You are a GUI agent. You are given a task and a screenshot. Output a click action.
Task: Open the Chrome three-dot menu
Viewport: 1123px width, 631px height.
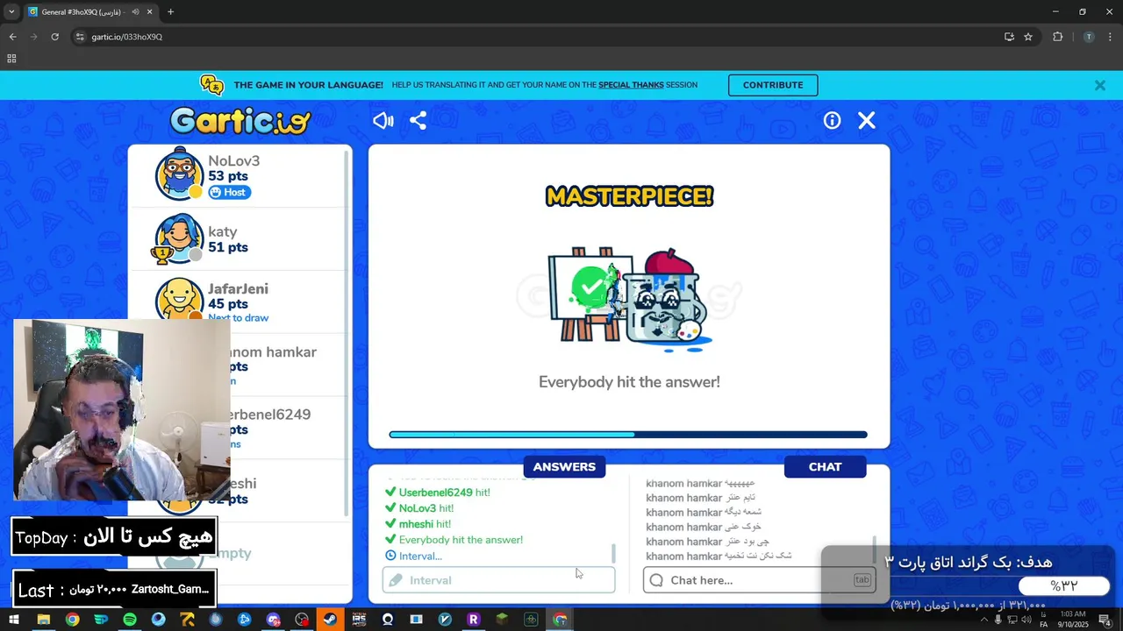pyautogui.click(x=1110, y=37)
